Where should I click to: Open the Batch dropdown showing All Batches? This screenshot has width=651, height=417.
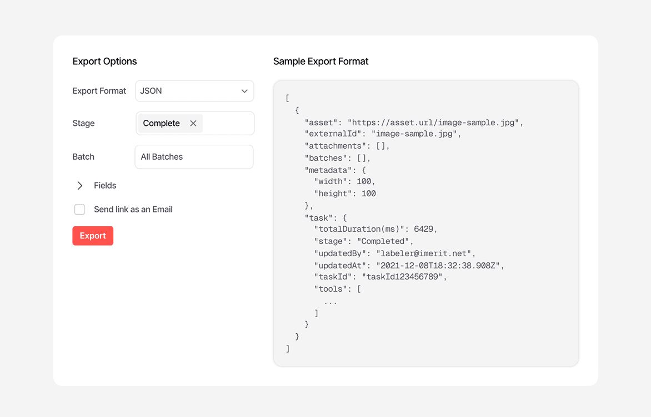click(x=193, y=157)
